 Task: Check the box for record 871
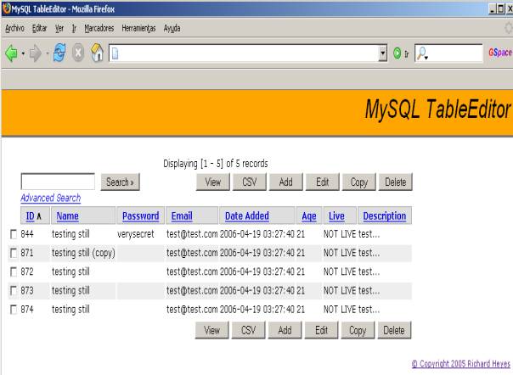[x=14, y=253]
